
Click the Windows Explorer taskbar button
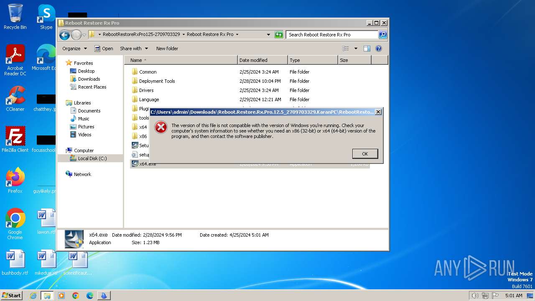(x=47, y=296)
